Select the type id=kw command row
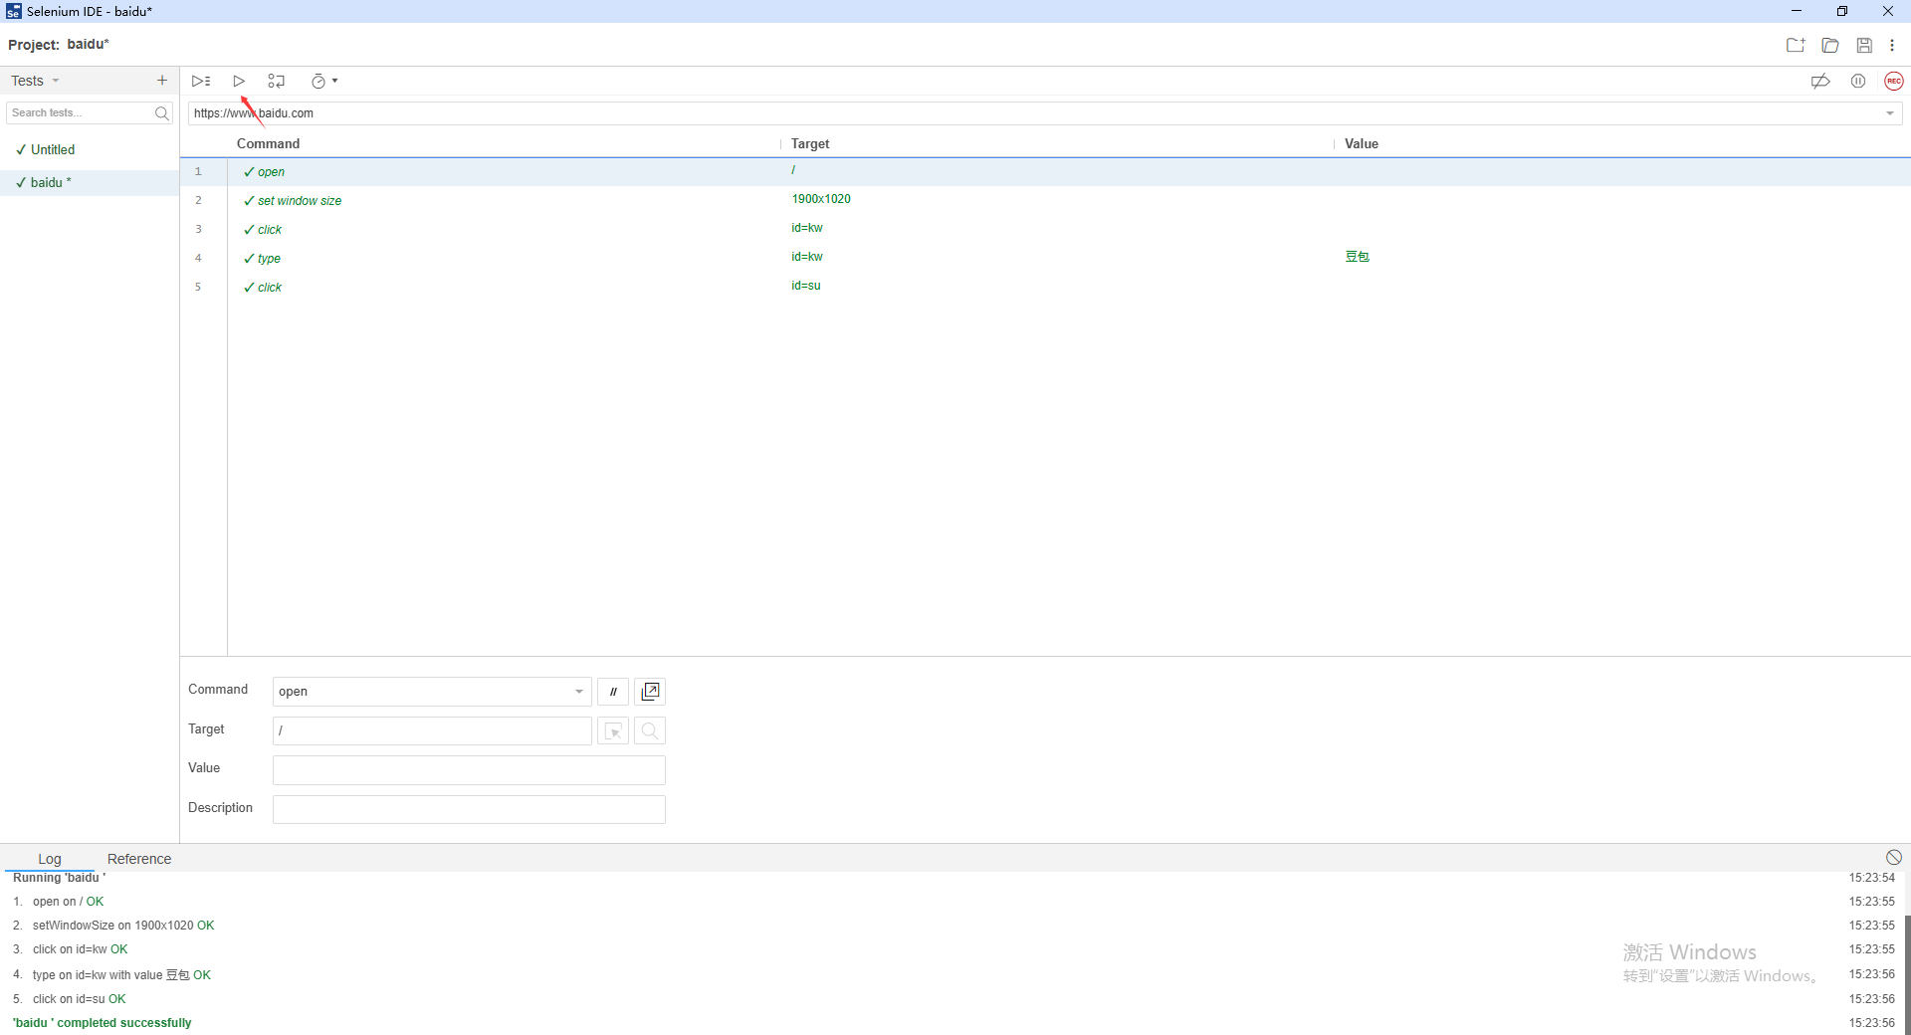Viewport: 1911px width, 1035px height. point(498,258)
